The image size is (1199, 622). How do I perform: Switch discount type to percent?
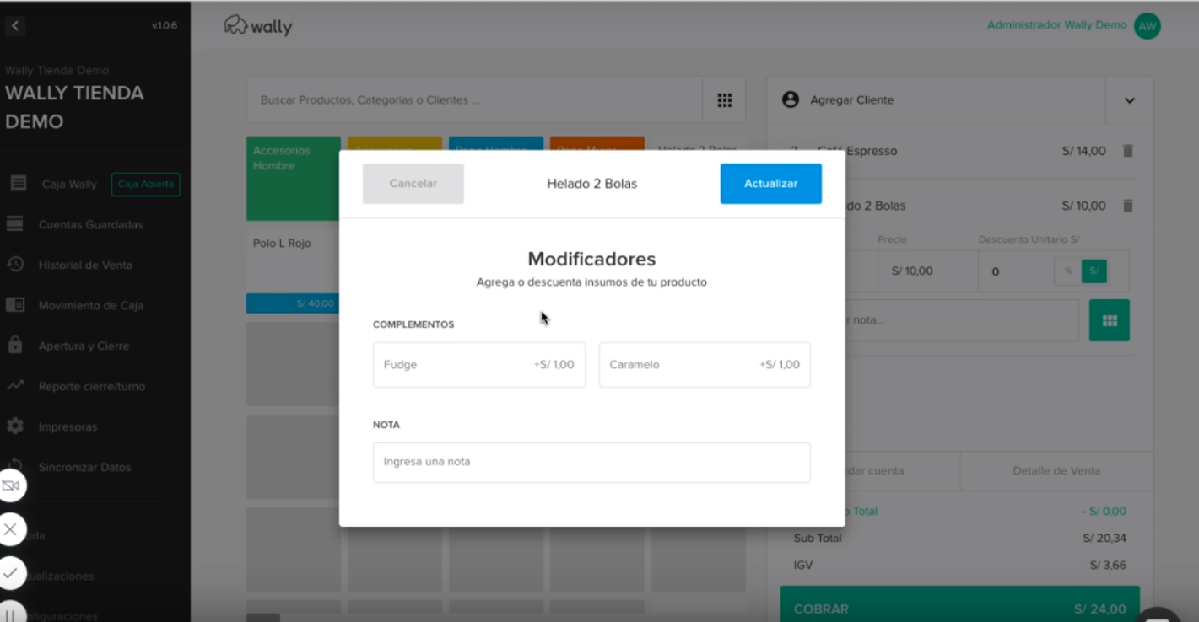pos(1067,271)
